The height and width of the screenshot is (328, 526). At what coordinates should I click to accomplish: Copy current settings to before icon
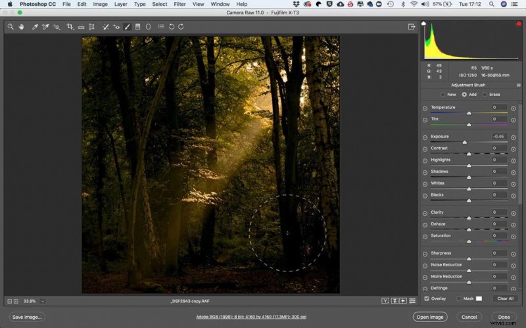[x=403, y=301]
